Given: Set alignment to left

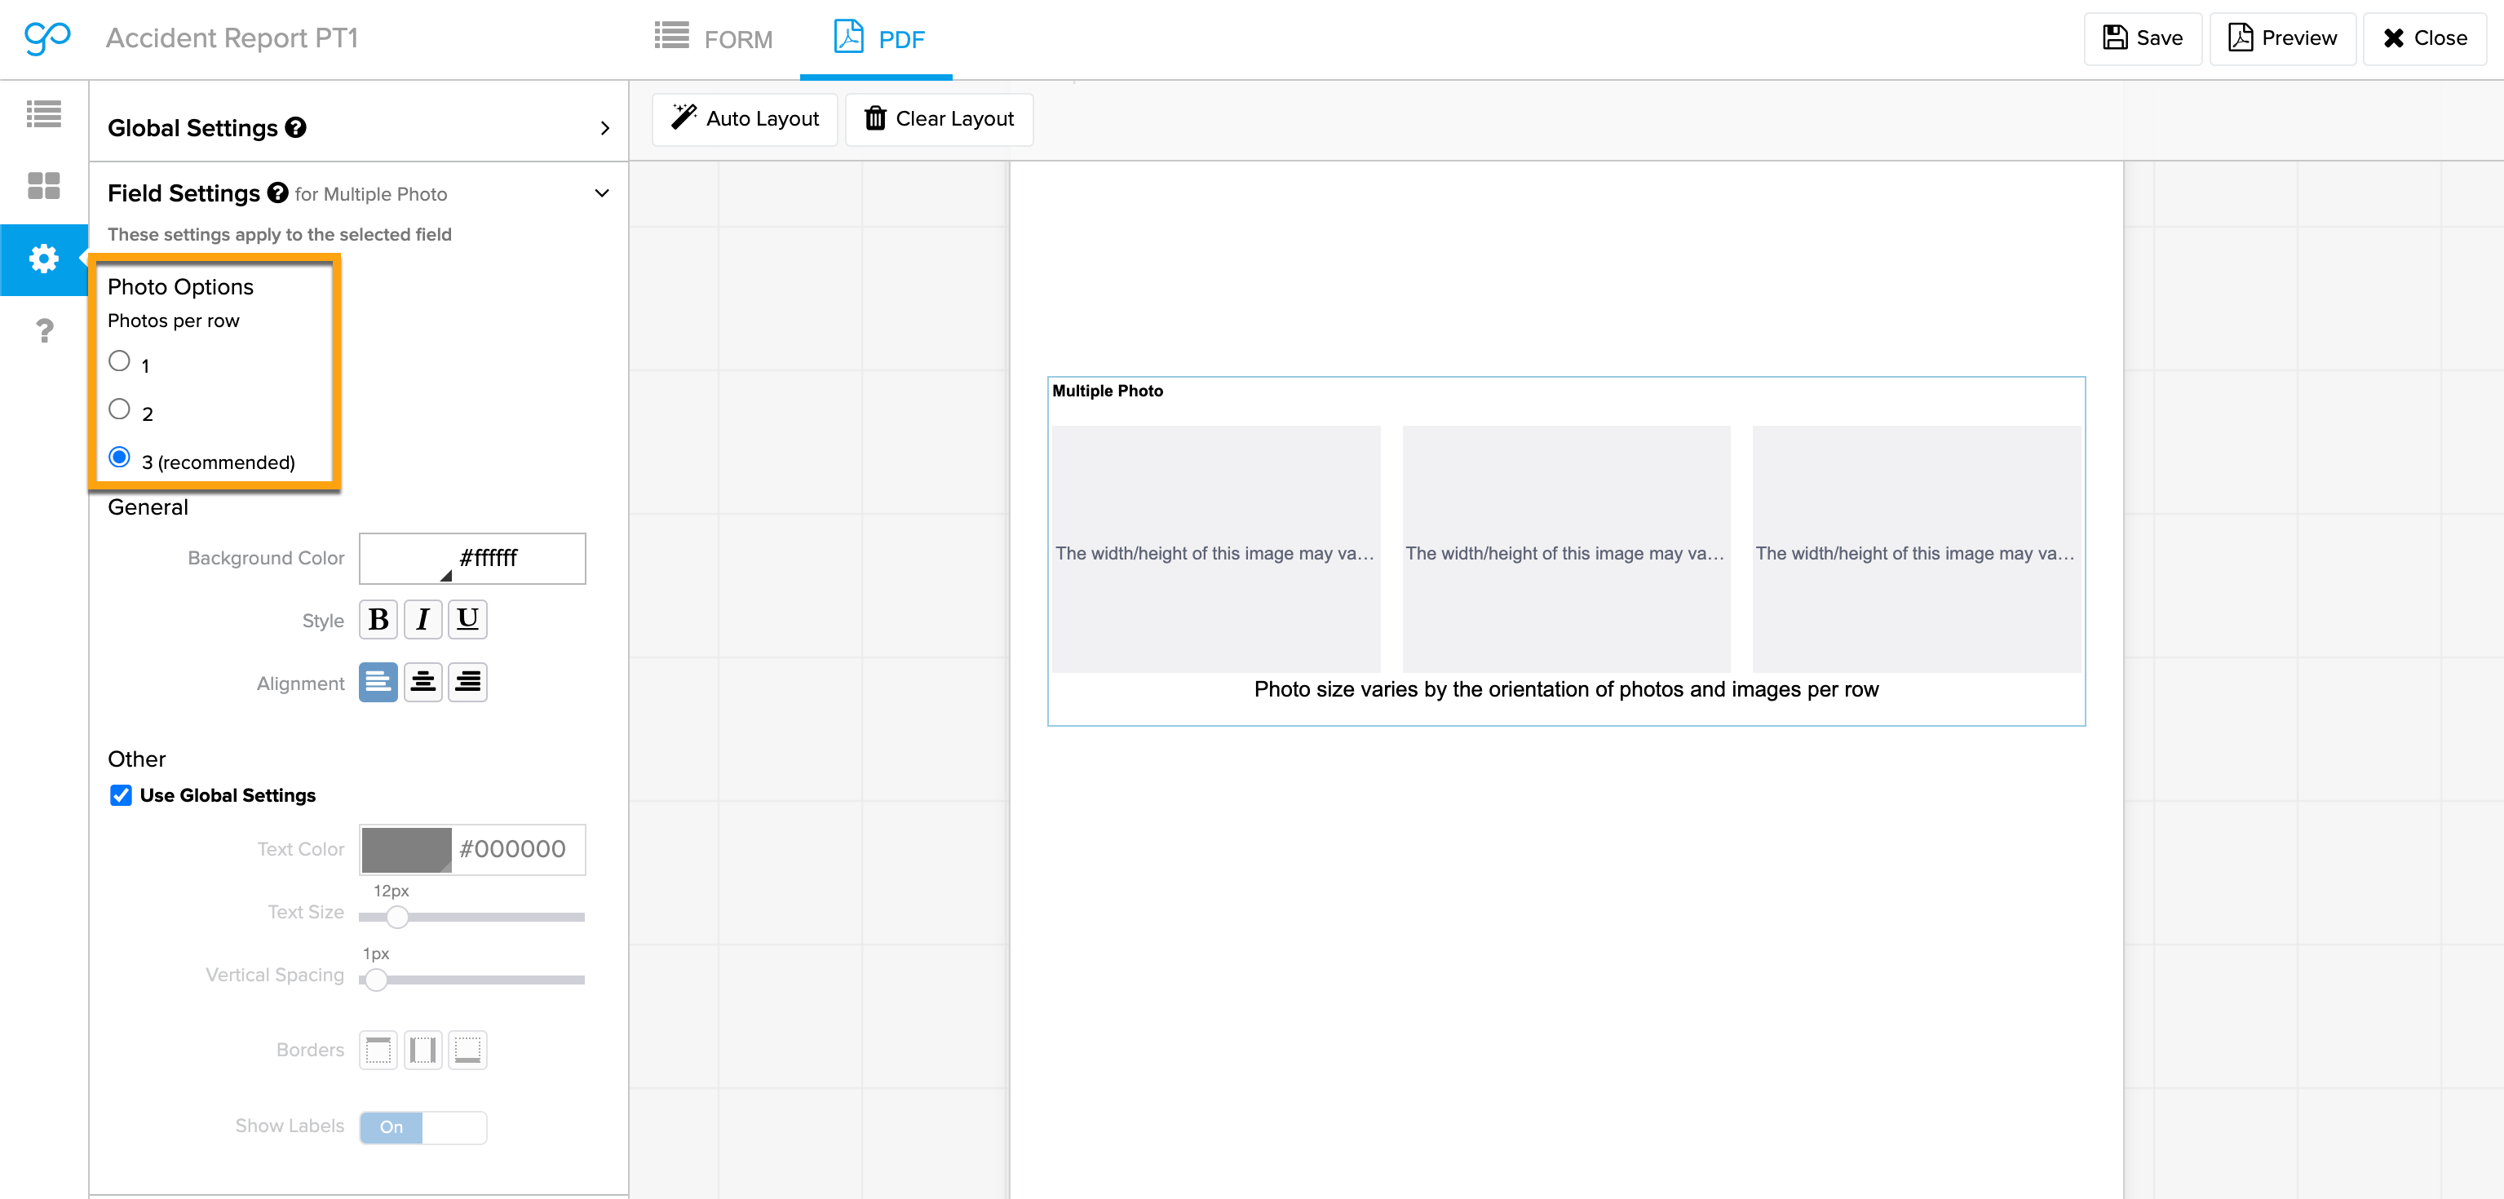Looking at the screenshot, I should 378,683.
